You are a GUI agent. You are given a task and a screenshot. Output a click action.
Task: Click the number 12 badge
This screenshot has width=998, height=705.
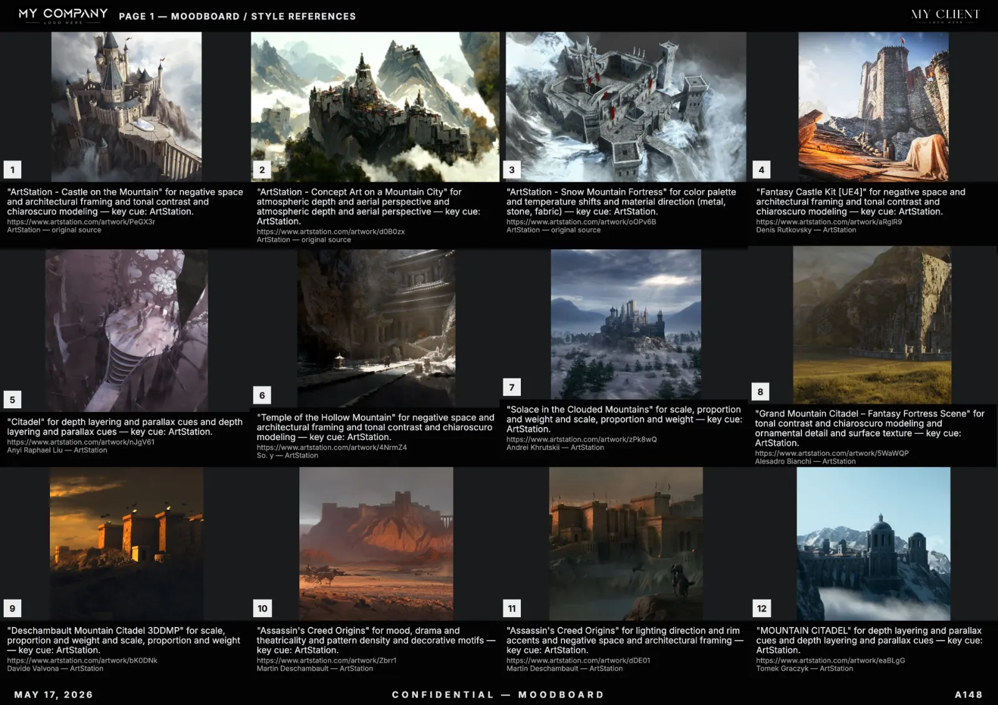point(762,608)
